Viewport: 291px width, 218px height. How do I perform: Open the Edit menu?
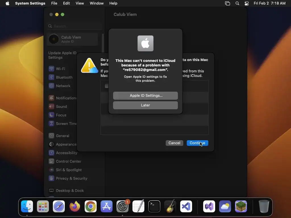[x=66, y=3]
